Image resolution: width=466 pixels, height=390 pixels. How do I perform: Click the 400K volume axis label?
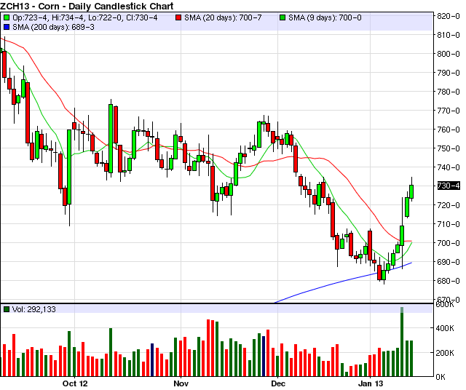click(x=445, y=328)
